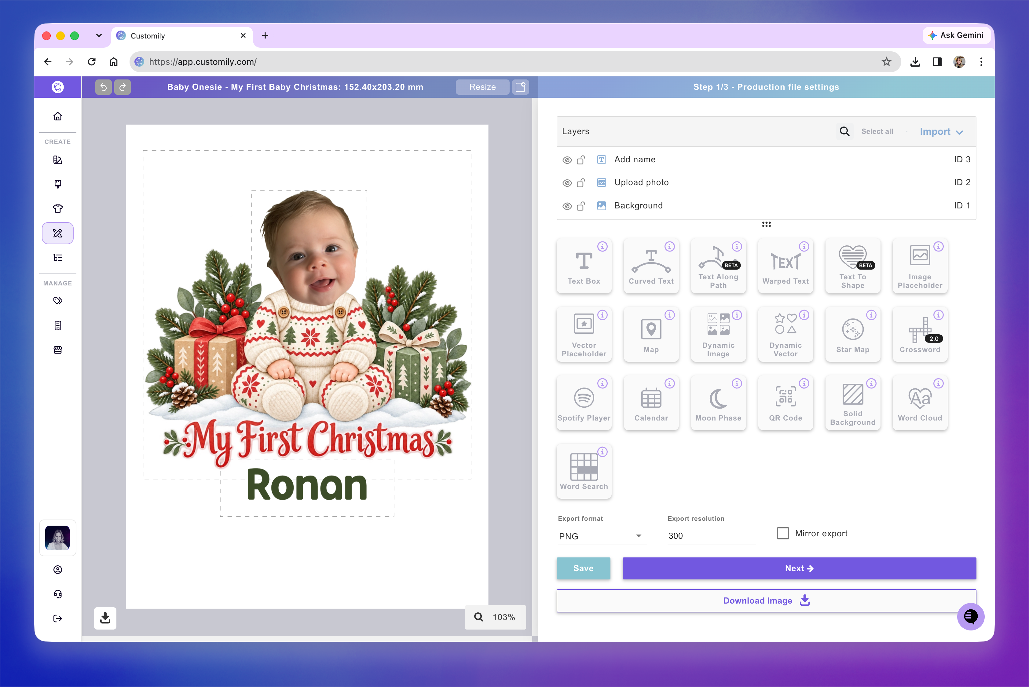Click the Download Image button
The height and width of the screenshot is (687, 1029).
point(766,601)
